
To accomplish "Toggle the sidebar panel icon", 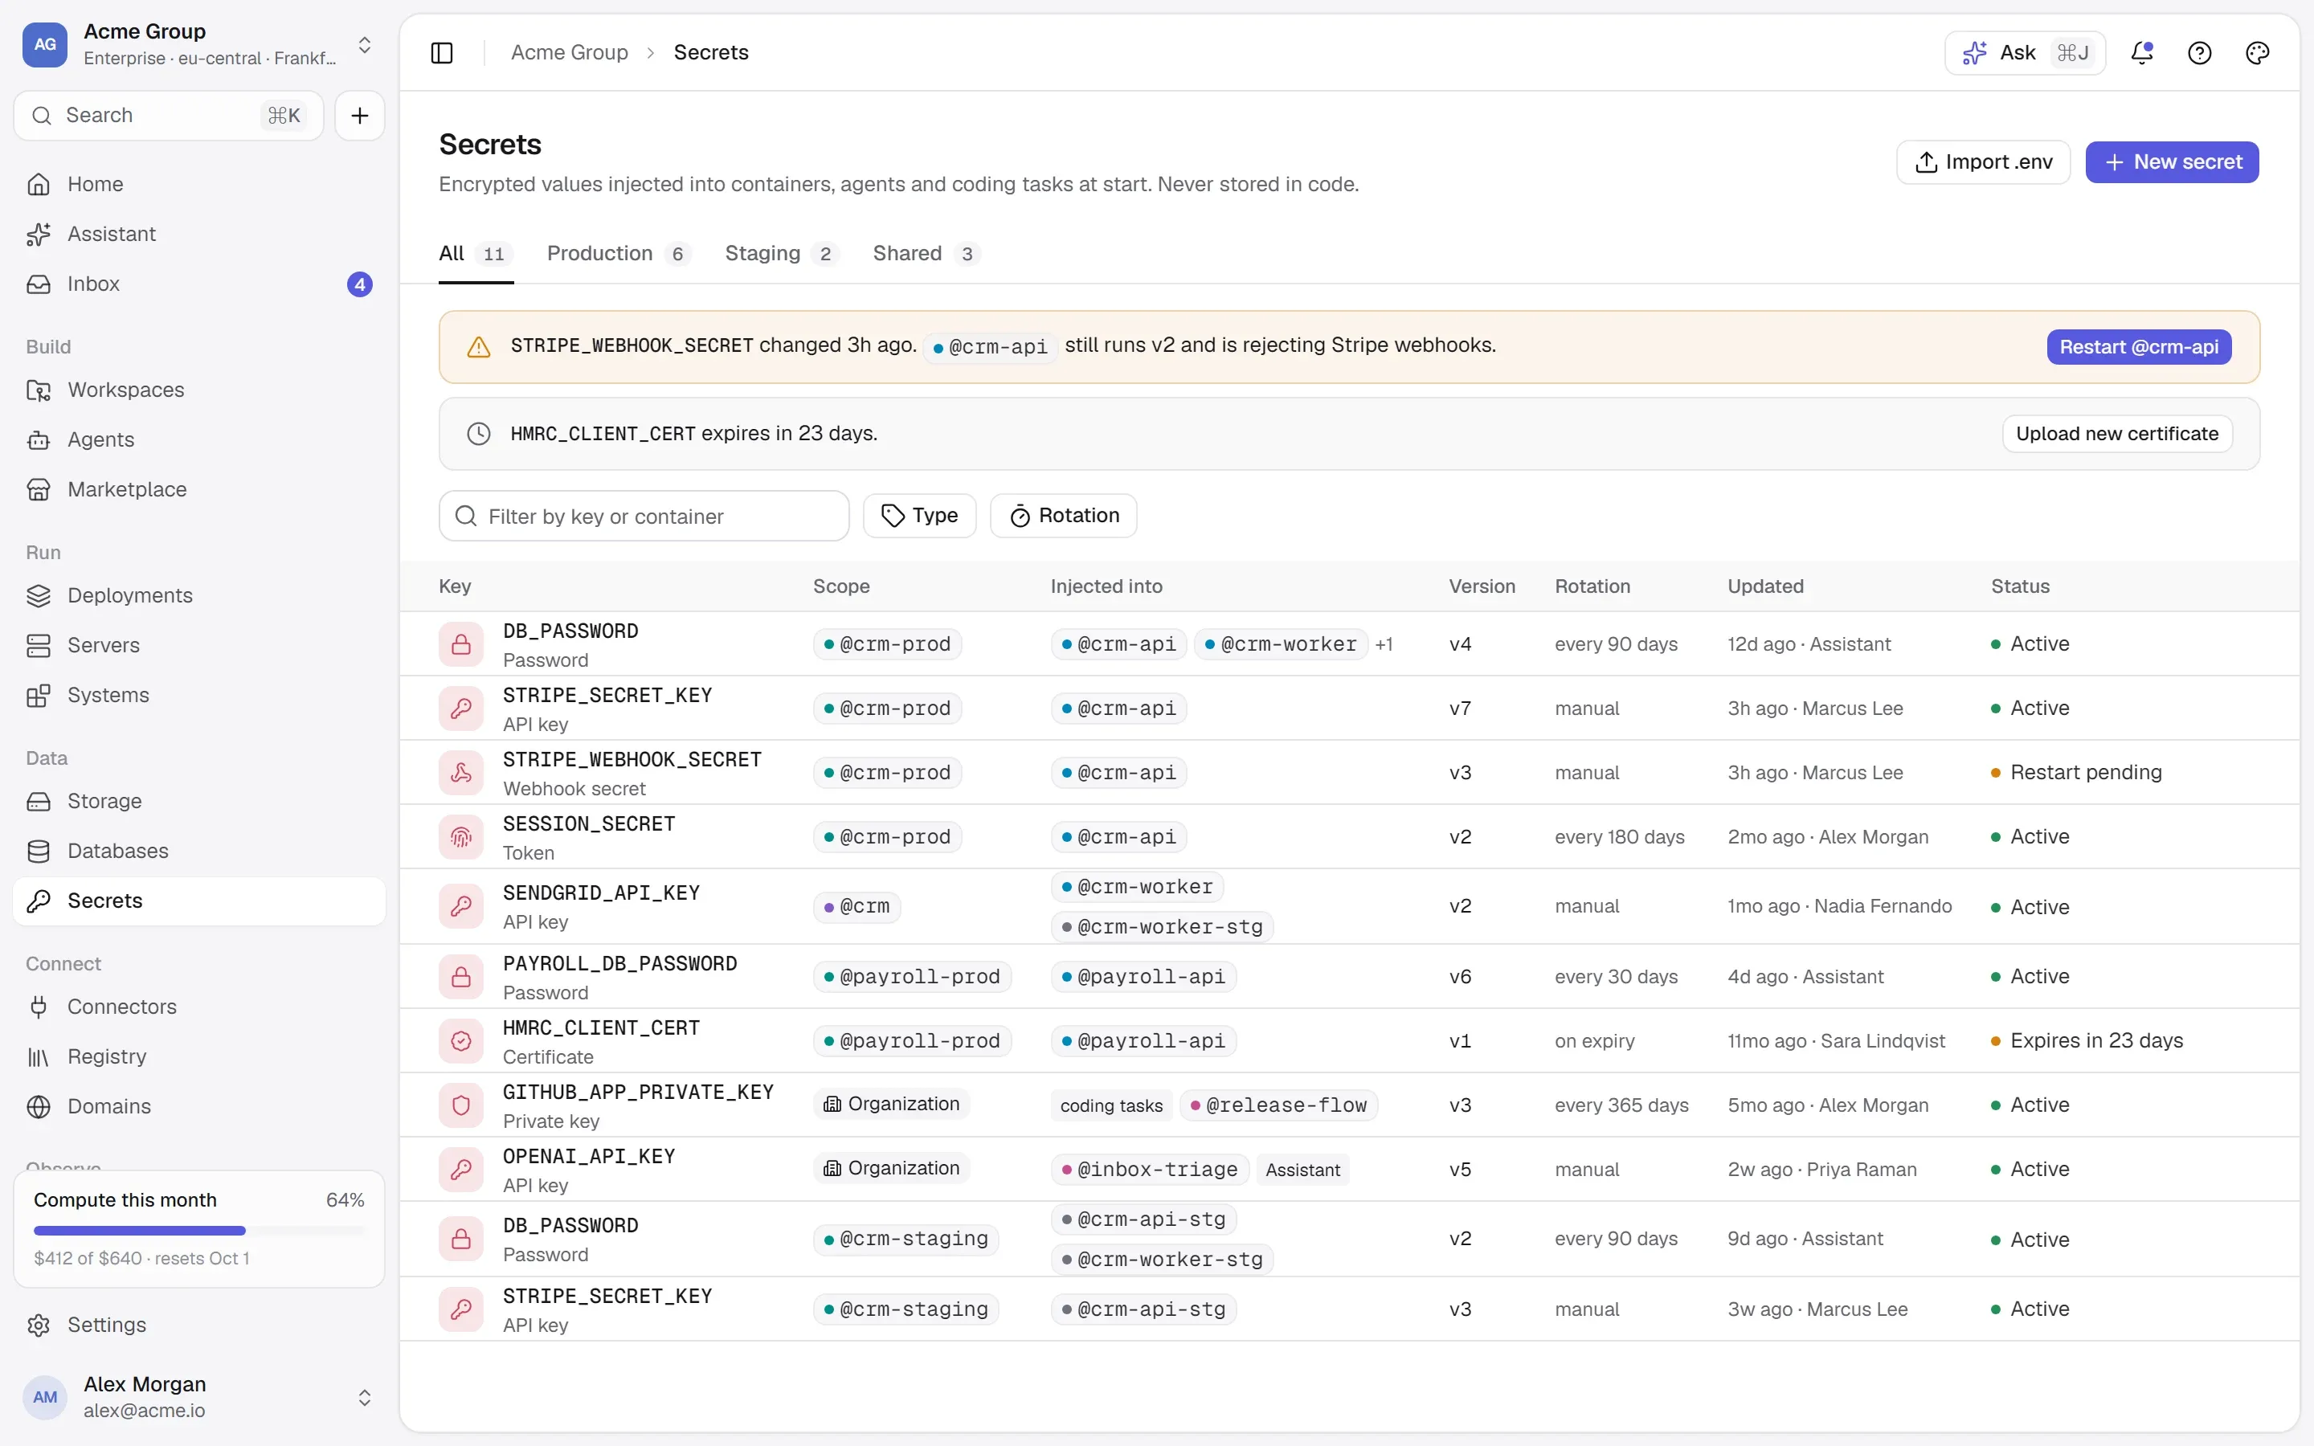I will click(x=442, y=52).
